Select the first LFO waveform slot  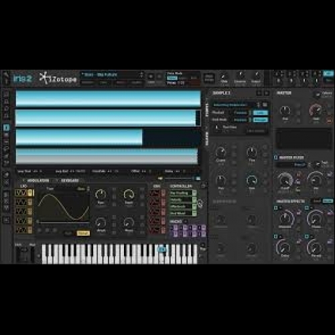pyautogui.click(x=24, y=193)
